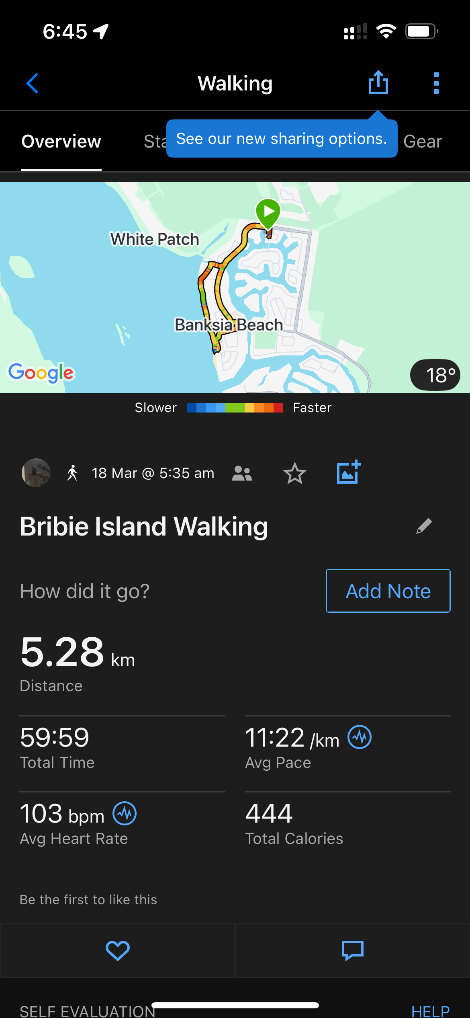Viewport: 470px width, 1018px height.
Task: Tap the walking activity type icon
Action: click(72, 473)
